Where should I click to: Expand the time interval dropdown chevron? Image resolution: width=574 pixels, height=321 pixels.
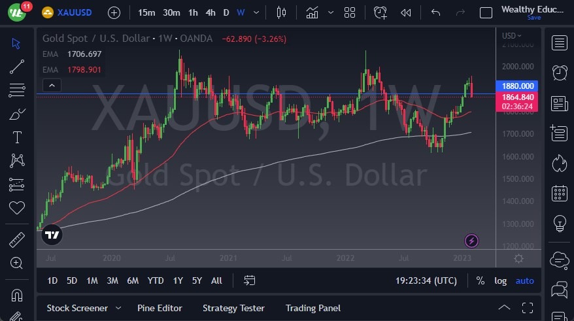(x=256, y=12)
